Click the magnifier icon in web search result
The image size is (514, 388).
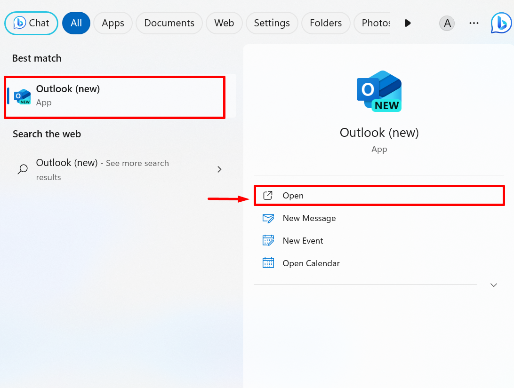pyautogui.click(x=22, y=169)
